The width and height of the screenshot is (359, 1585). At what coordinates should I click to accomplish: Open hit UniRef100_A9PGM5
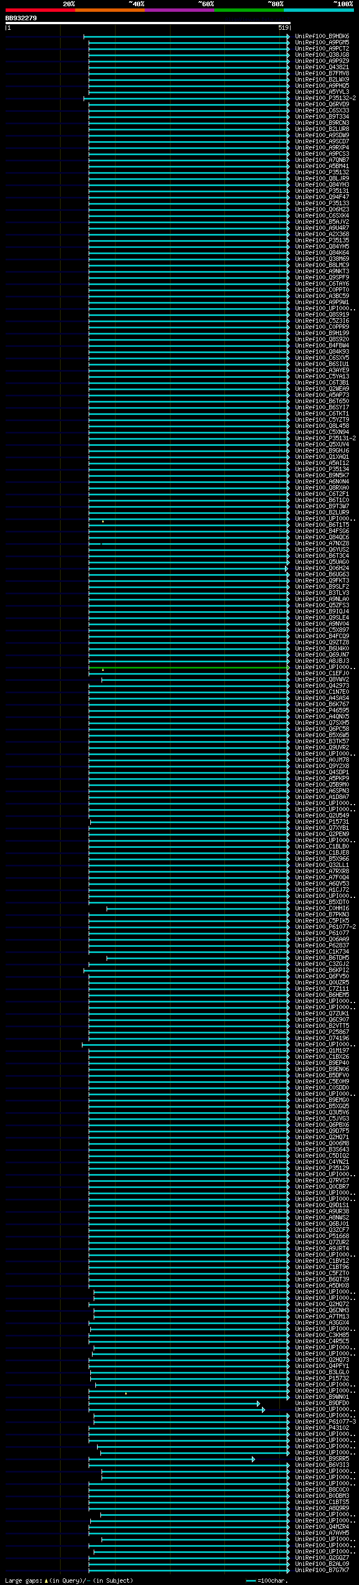pyautogui.click(x=321, y=43)
